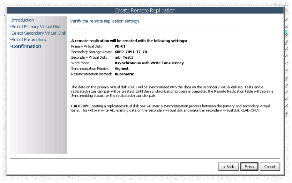292x183 pixels.
Task: Cancel the replication wizard
Action: [x=270, y=167]
